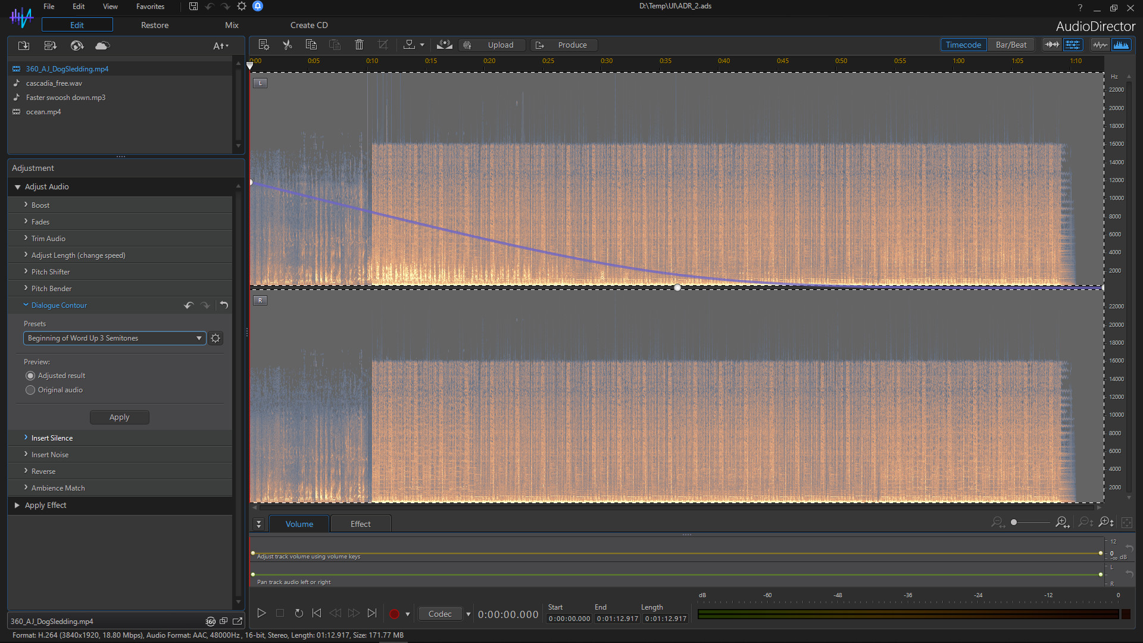The image size is (1143, 643).
Task: Click the Apply button in Dialogue Contour
Action: pos(119,417)
